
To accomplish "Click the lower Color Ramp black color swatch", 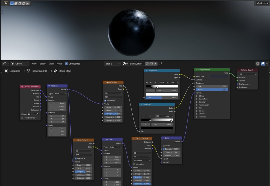I will 157,128.
